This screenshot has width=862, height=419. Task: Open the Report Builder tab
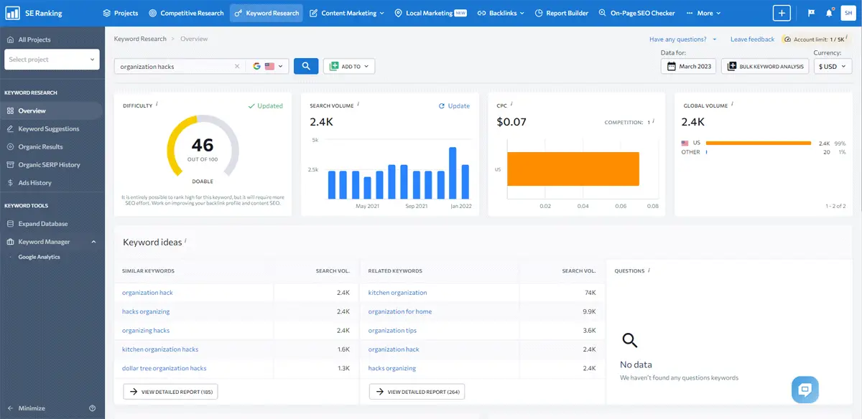[562, 13]
